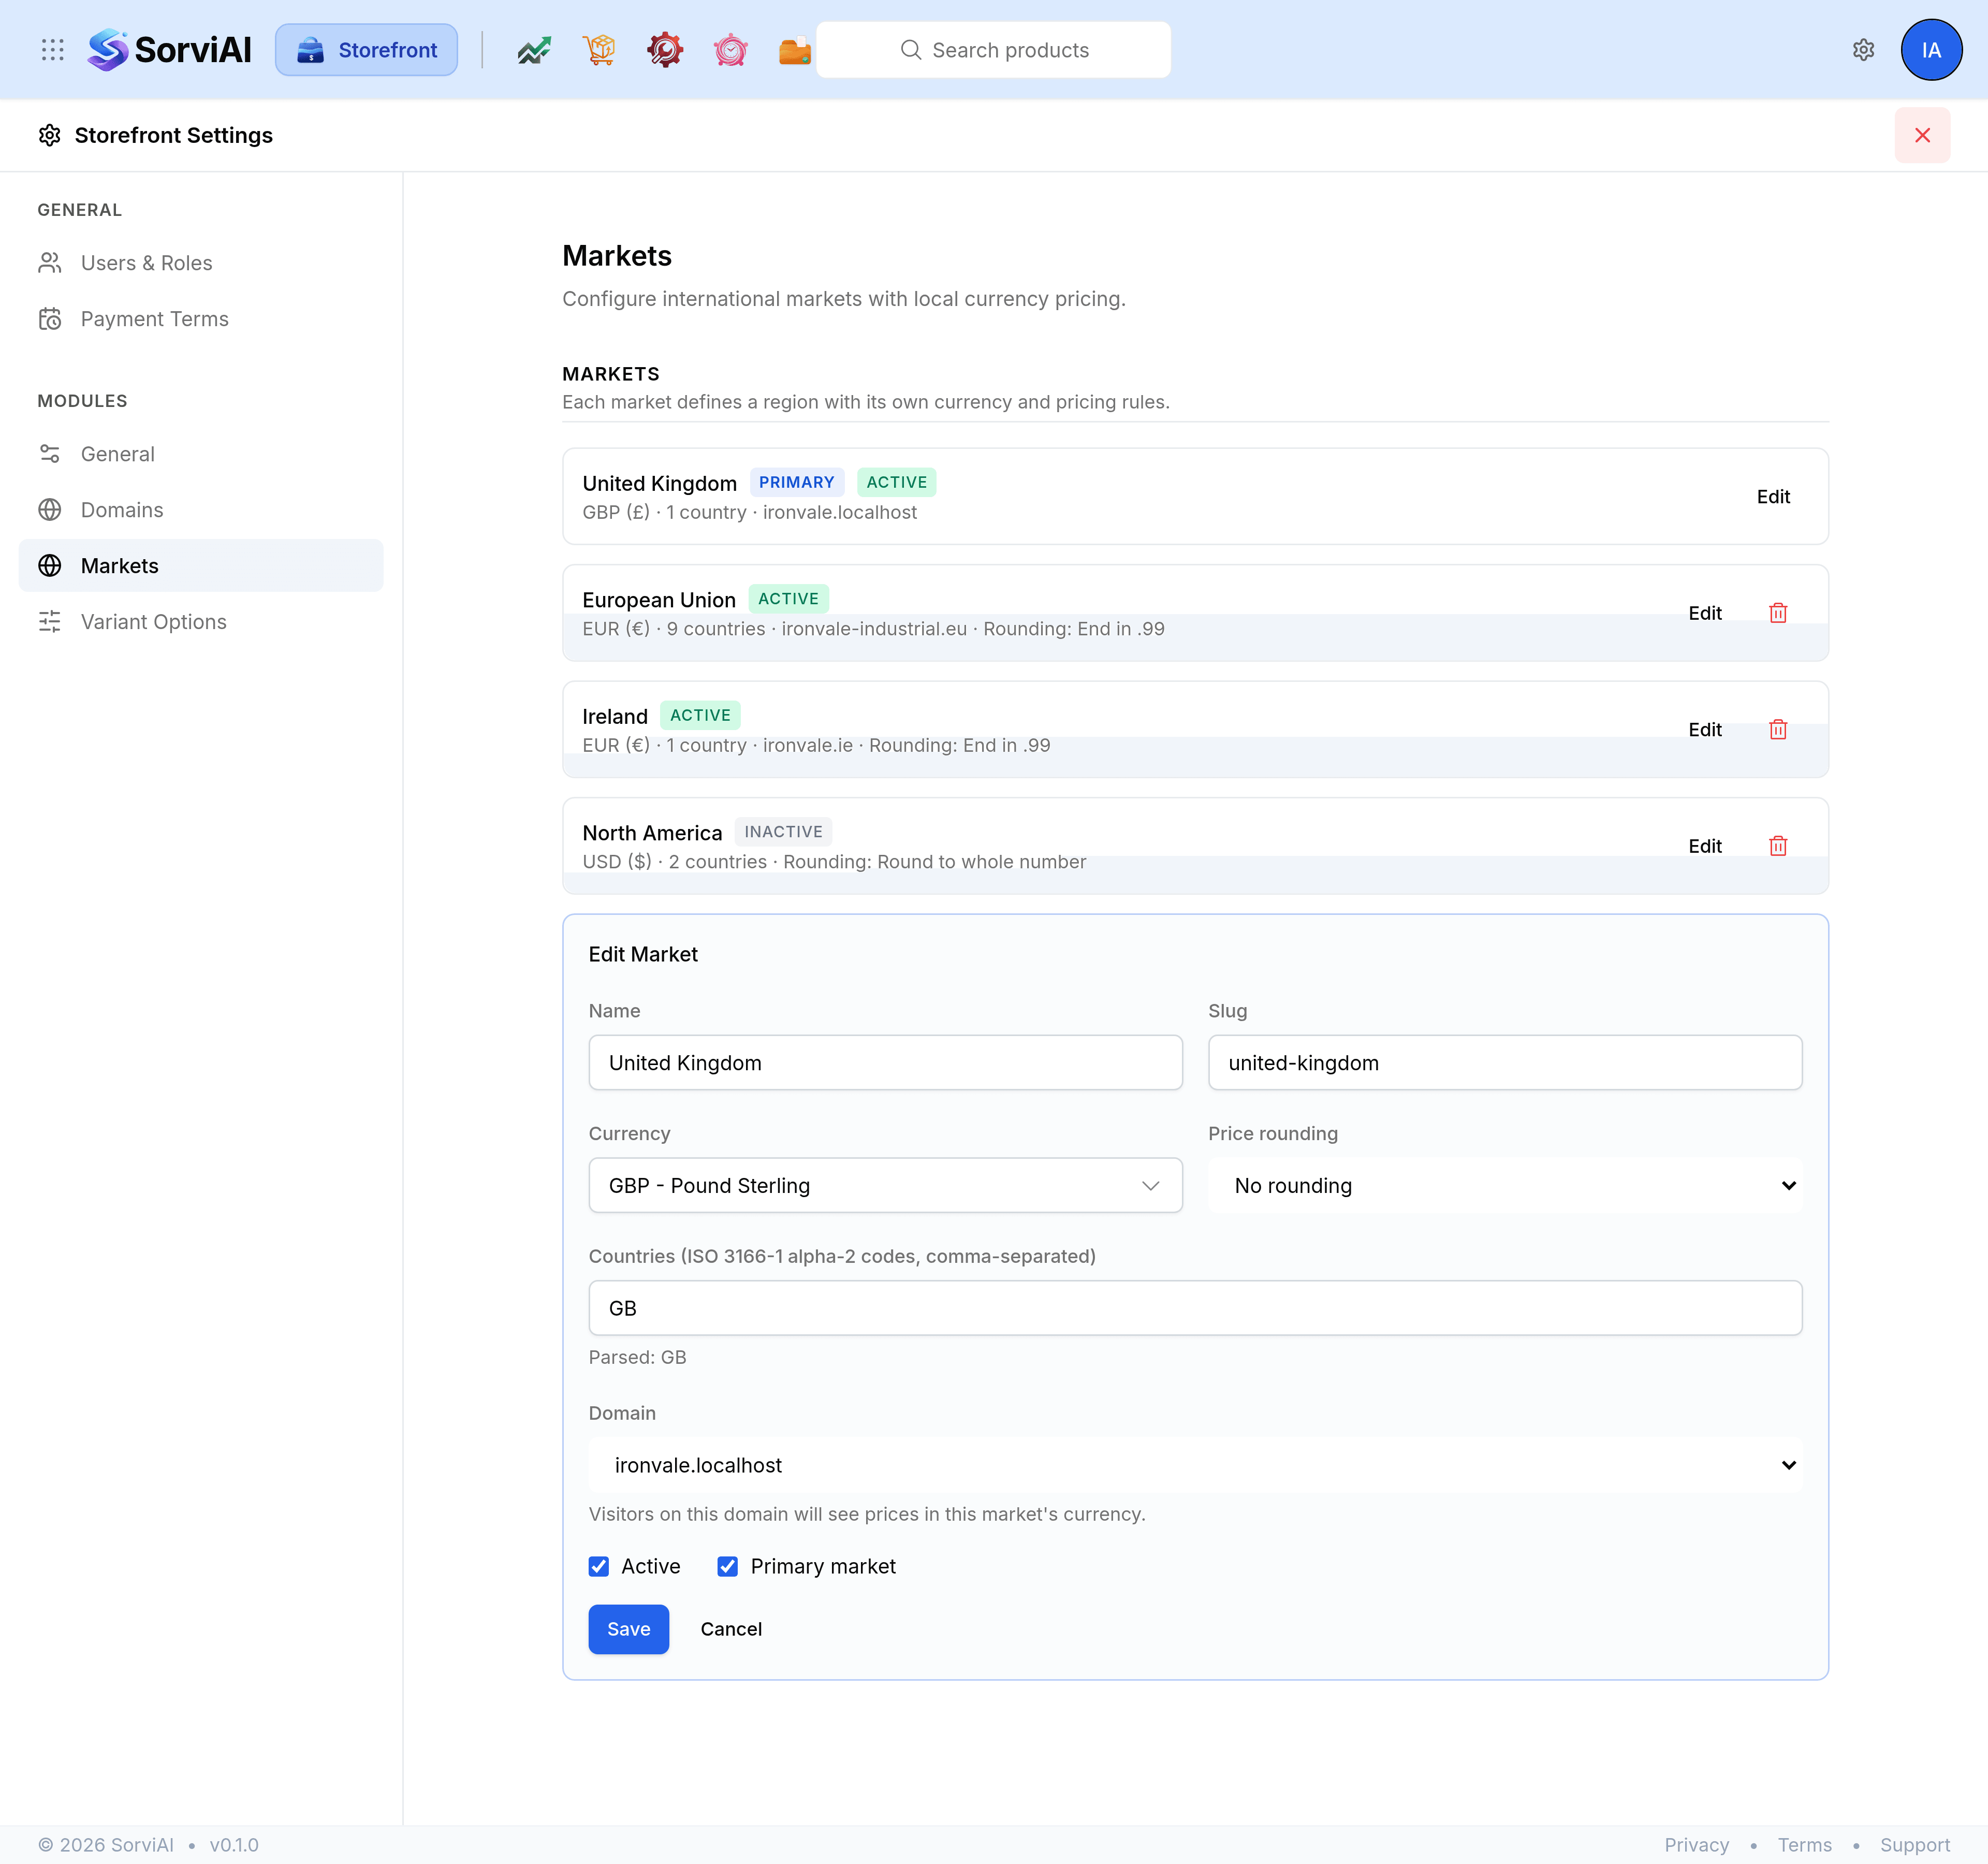The height and width of the screenshot is (1864, 1988).
Task: Click the Slug input field
Action: (1505, 1063)
